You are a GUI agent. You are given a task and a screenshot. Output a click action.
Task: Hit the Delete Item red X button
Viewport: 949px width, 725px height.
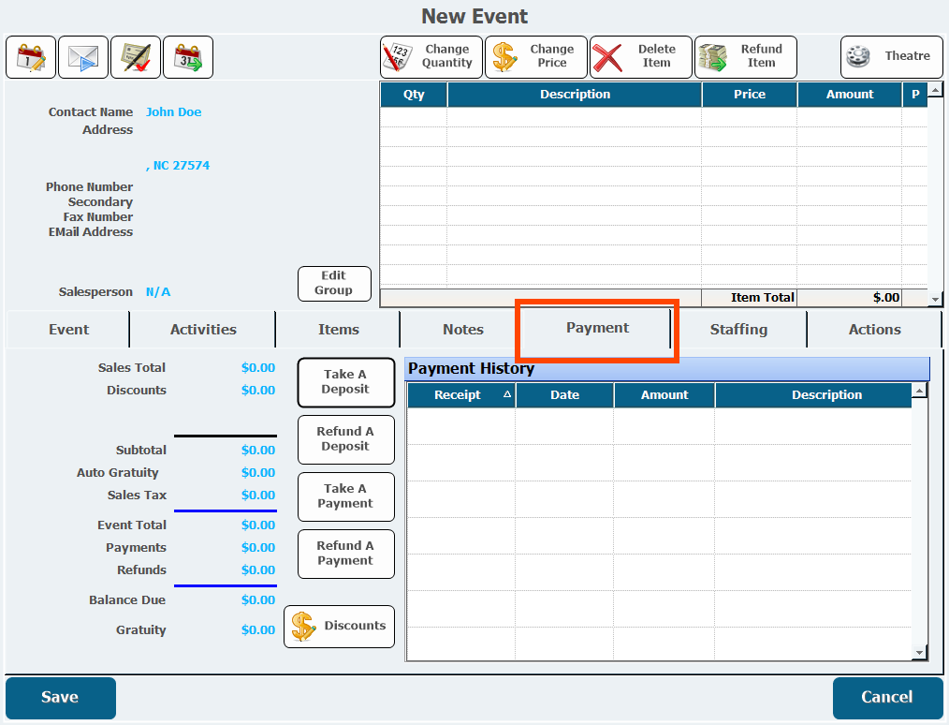[x=640, y=57]
